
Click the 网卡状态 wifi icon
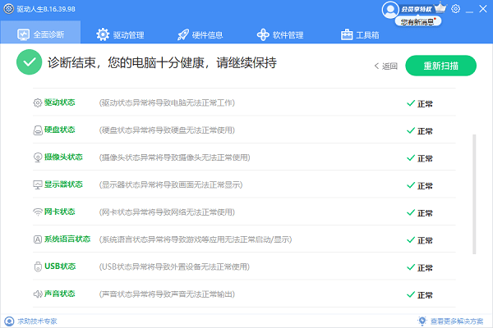pos(37,212)
